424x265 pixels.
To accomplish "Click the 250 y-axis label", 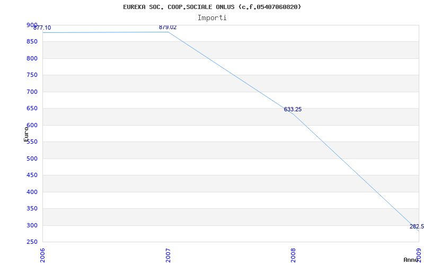I will (32, 242).
